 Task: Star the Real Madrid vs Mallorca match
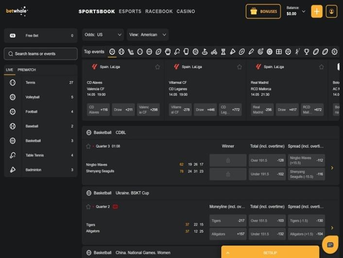click(x=321, y=67)
